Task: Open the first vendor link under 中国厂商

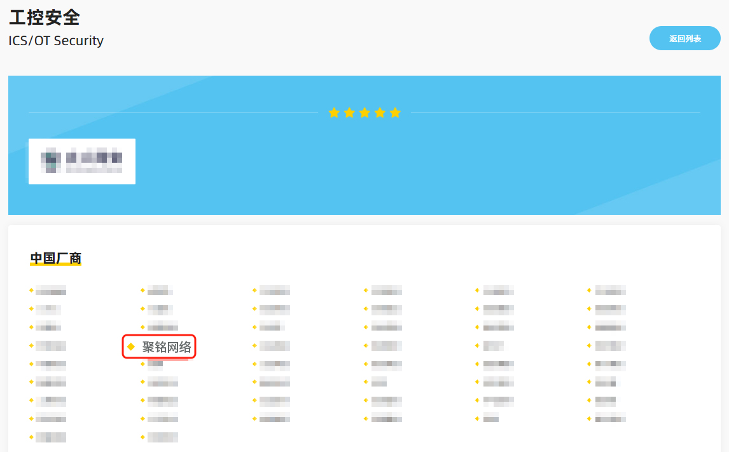Action: [51, 291]
